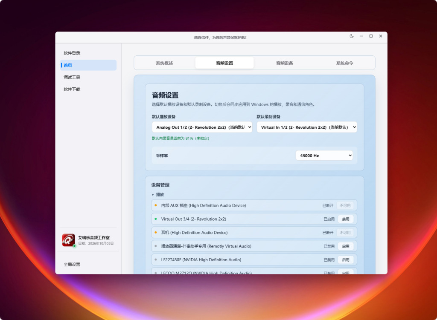Viewport: 437px width, 320px height.
Task: Switch to the 系统概述 tab
Action: tap(164, 63)
